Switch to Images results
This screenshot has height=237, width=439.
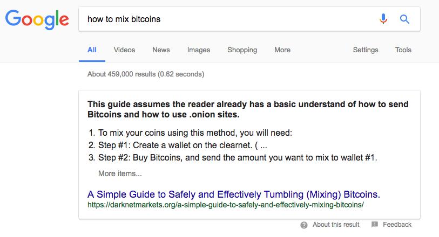coord(199,50)
